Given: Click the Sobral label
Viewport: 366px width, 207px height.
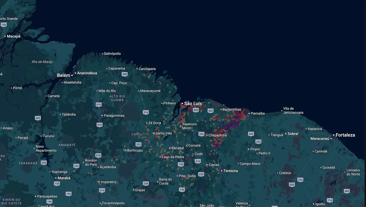Looking at the screenshot, I should pos(293,134).
